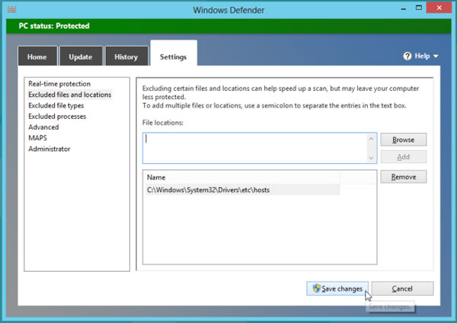Open the Update tab
This screenshot has width=457, height=323.
(x=81, y=57)
